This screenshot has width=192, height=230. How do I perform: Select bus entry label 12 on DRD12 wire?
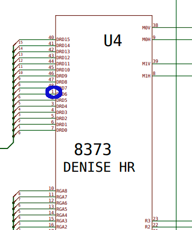[21, 60]
